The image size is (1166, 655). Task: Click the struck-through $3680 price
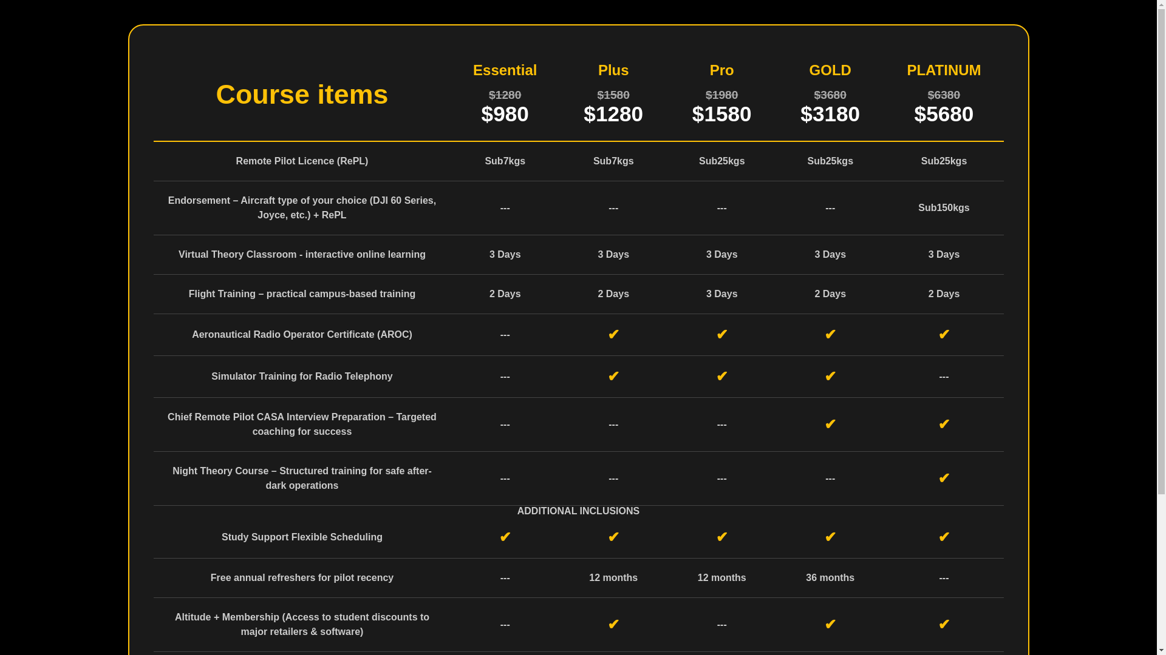[x=830, y=95]
